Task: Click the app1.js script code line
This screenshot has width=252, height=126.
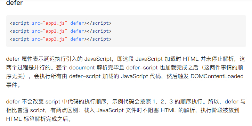Action: coord(60,23)
